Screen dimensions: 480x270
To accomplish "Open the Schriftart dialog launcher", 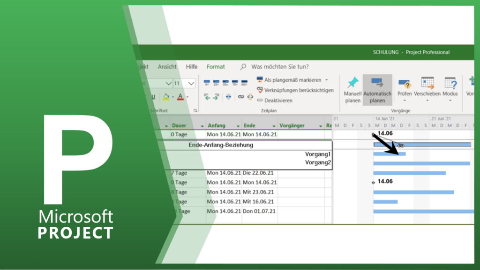I will click(x=195, y=110).
